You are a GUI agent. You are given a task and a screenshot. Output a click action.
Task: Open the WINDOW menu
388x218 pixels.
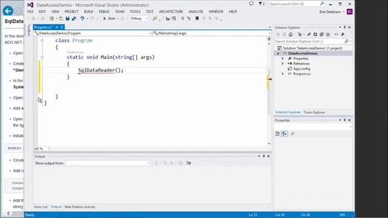point(216,12)
